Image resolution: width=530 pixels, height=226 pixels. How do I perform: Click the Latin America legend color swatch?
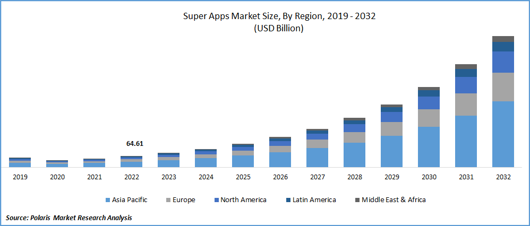pos(288,200)
